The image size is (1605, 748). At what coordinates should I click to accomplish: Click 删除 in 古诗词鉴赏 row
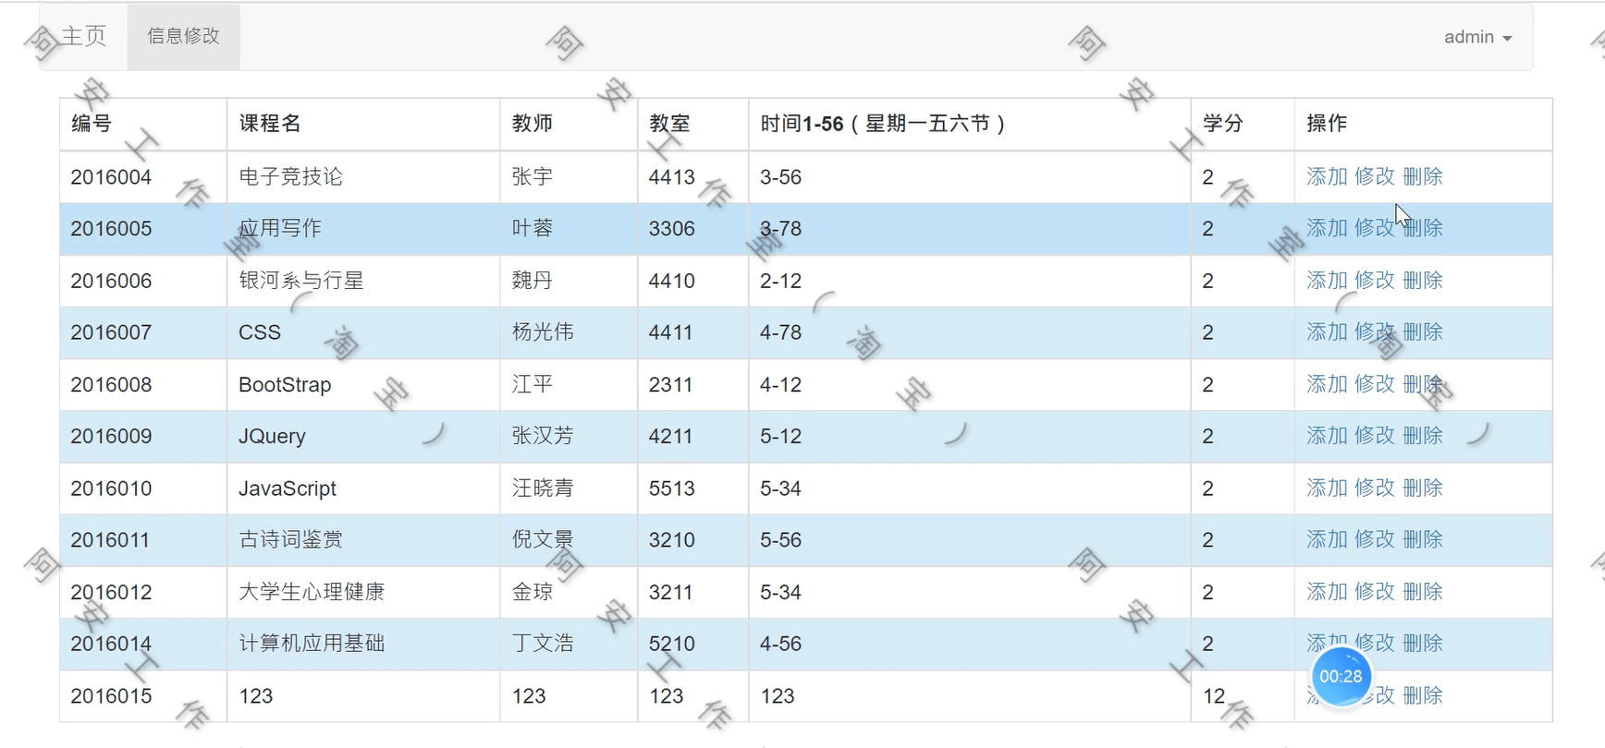[1423, 539]
